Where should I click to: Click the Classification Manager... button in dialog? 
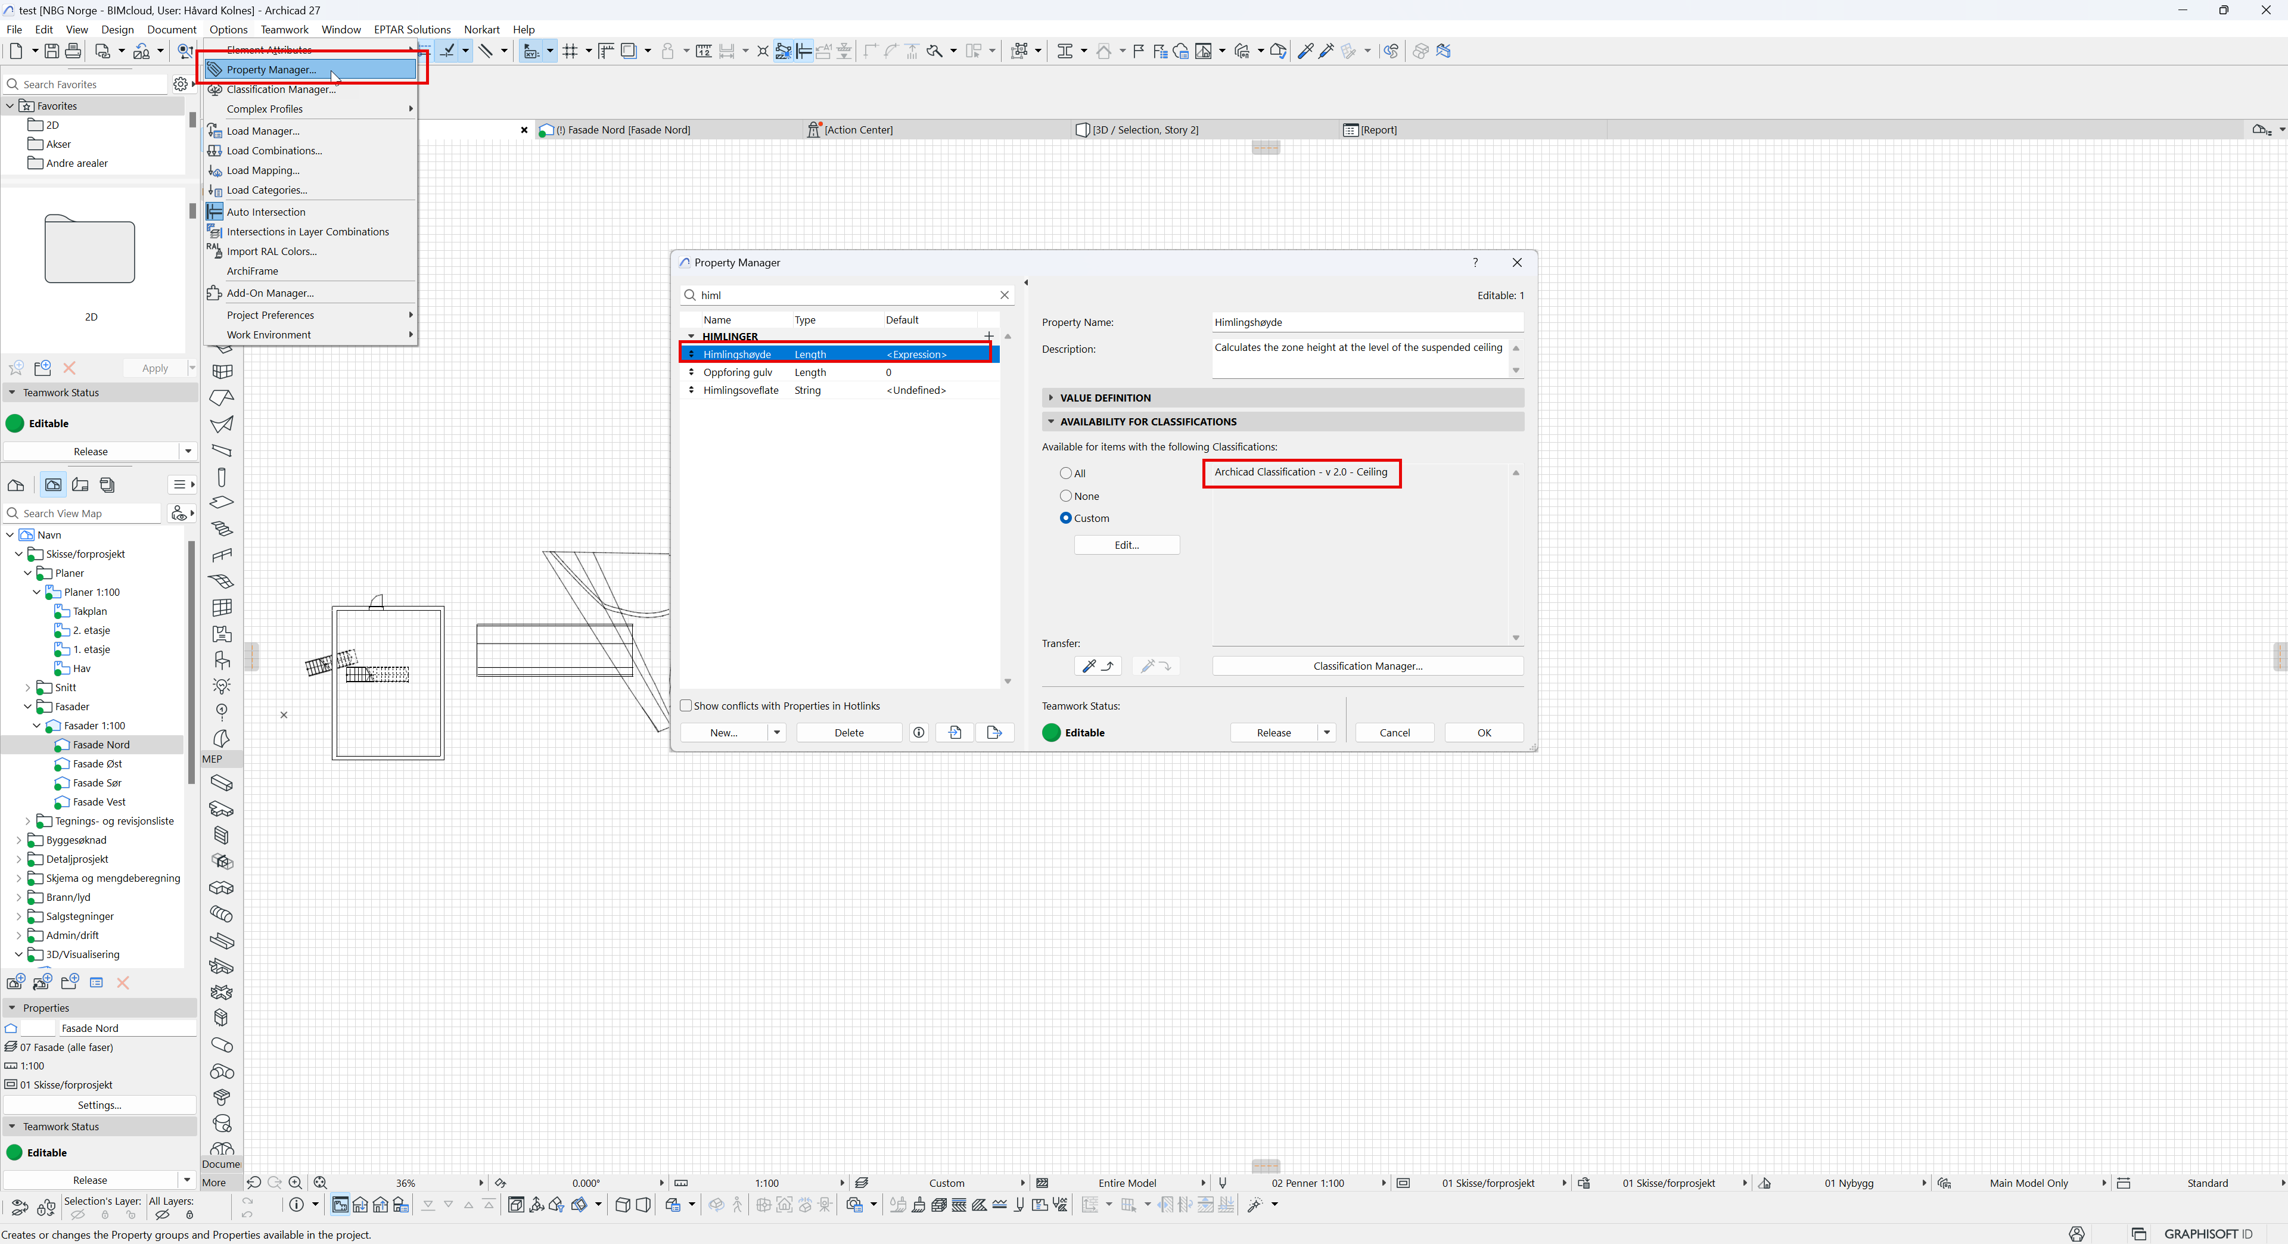[1367, 666]
